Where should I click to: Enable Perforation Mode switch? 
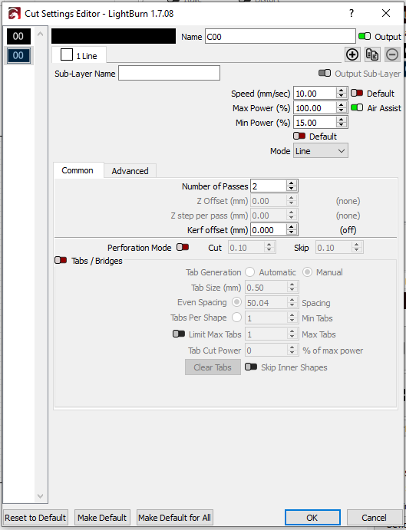click(x=183, y=247)
